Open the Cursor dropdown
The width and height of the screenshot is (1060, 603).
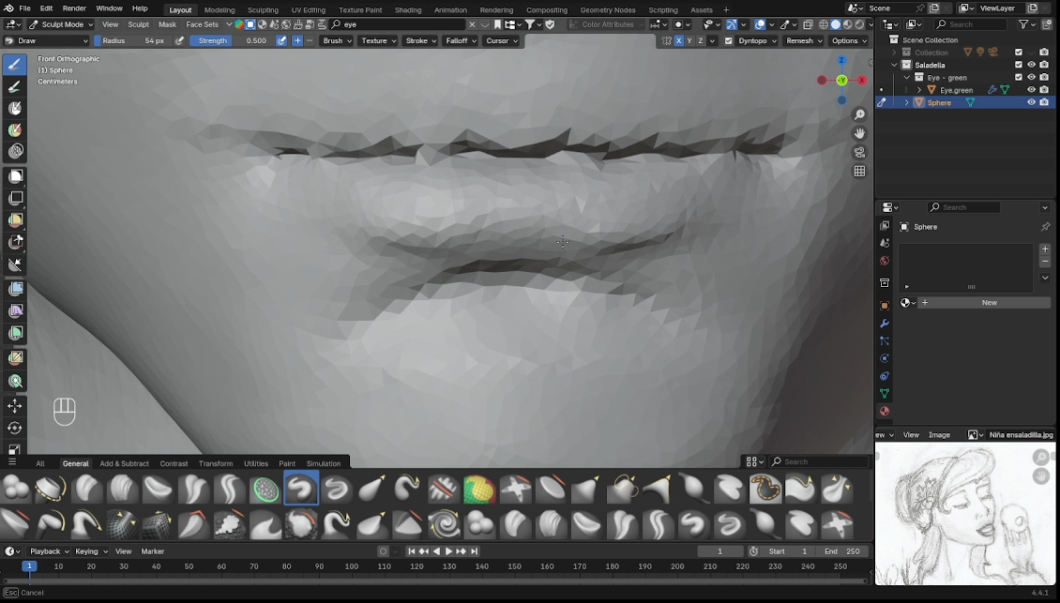501,40
